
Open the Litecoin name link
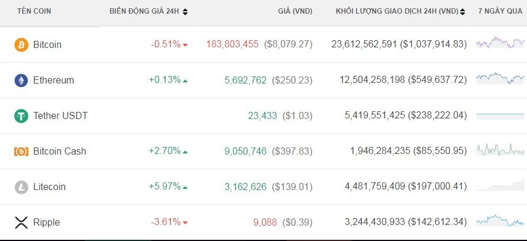click(x=49, y=187)
